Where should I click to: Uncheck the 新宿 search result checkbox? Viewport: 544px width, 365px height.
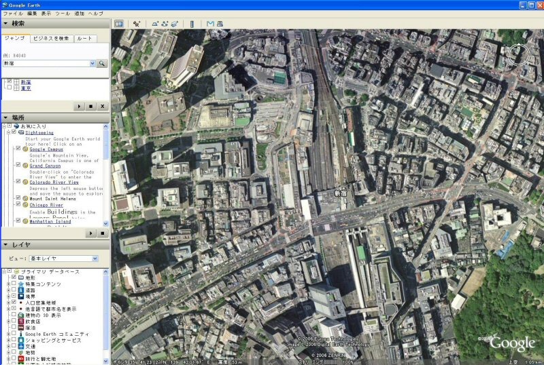tap(10, 81)
